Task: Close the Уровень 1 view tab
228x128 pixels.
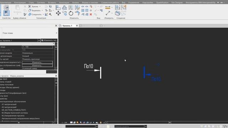Action: click(77, 26)
